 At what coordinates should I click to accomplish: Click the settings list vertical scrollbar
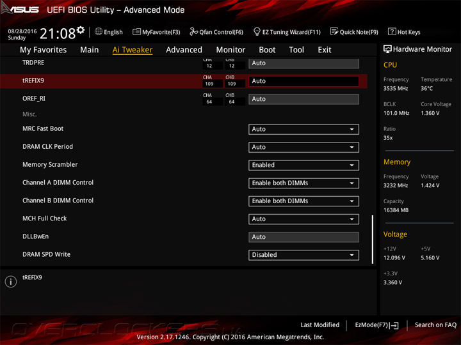(x=373, y=239)
